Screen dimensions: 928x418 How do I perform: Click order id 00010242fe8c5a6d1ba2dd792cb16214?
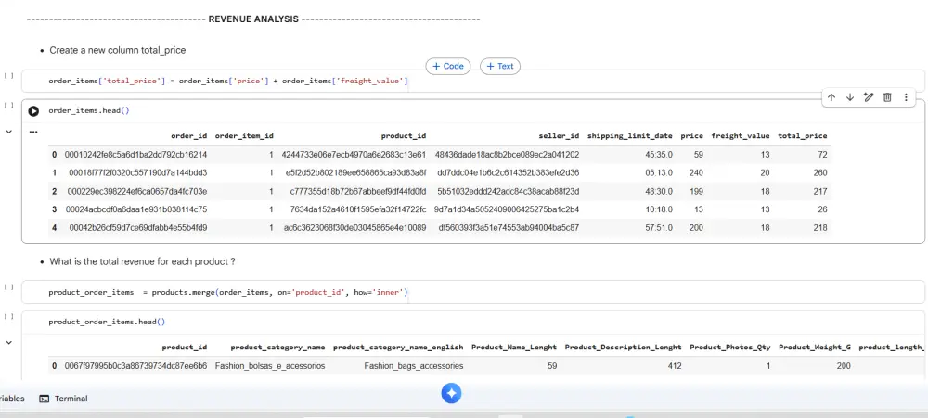tap(135, 155)
